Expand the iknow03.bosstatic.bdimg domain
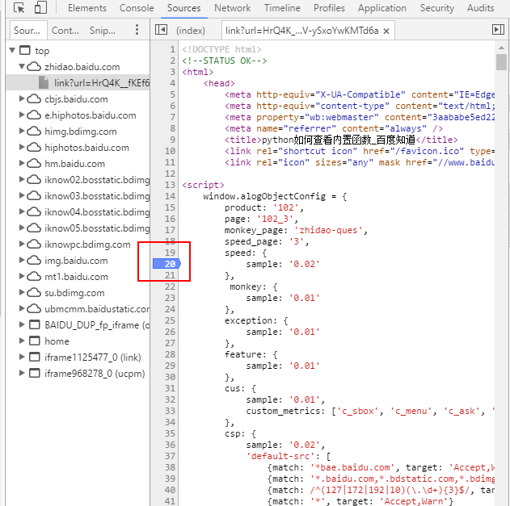510x506 pixels. point(22,195)
